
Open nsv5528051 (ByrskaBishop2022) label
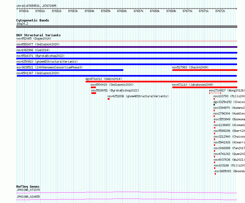pos(115,90)
